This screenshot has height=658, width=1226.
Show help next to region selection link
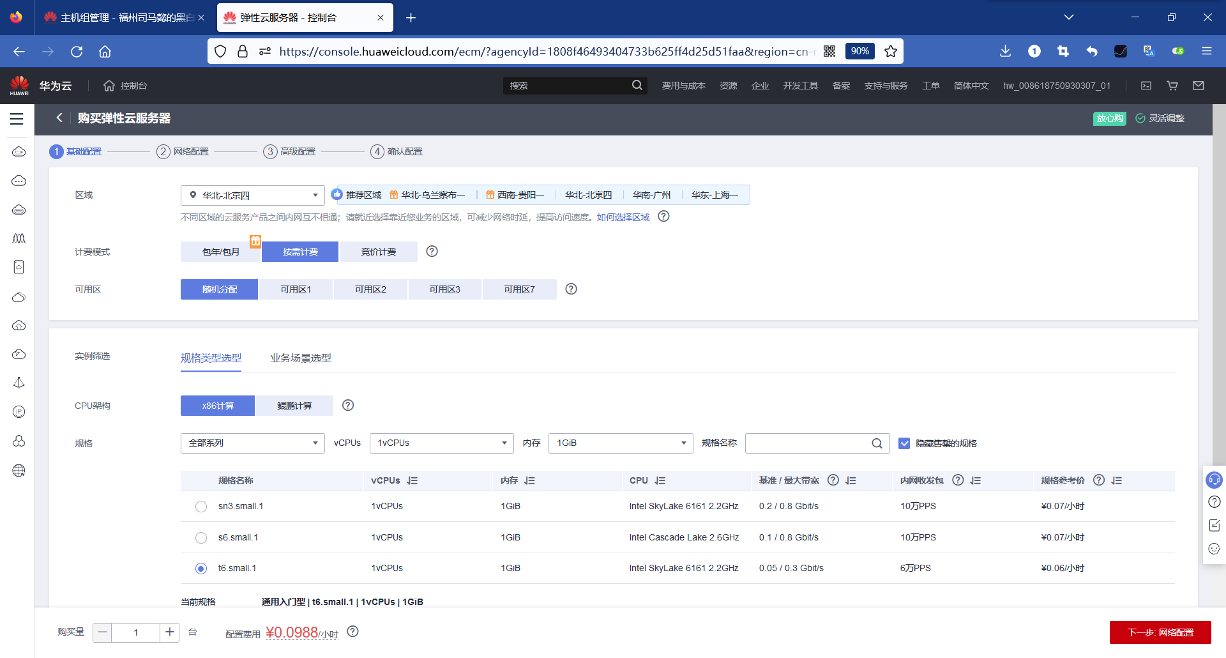664,217
